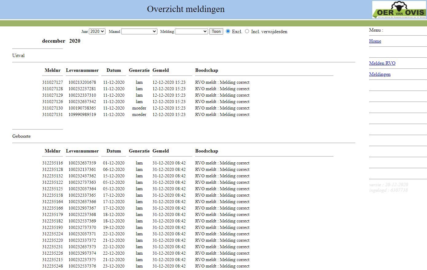Select Geboorte row with meldnr 312235116

53,163
